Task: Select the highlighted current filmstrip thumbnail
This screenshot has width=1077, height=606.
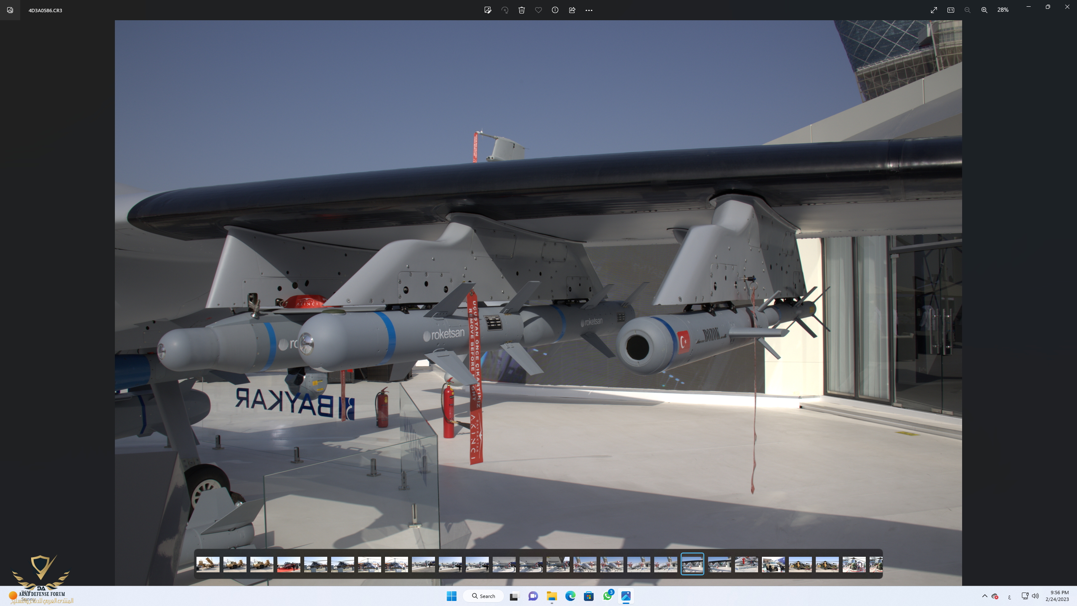Action: point(692,564)
